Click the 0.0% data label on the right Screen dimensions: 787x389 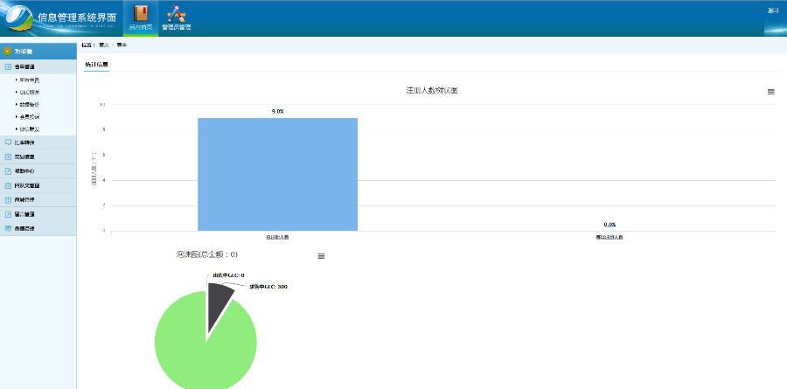(609, 225)
